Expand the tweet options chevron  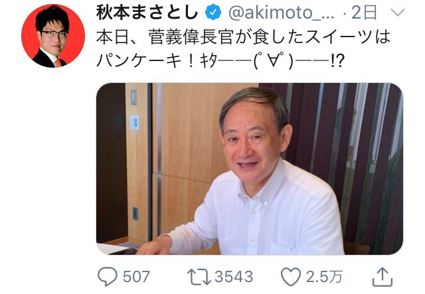tap(398, 12)
